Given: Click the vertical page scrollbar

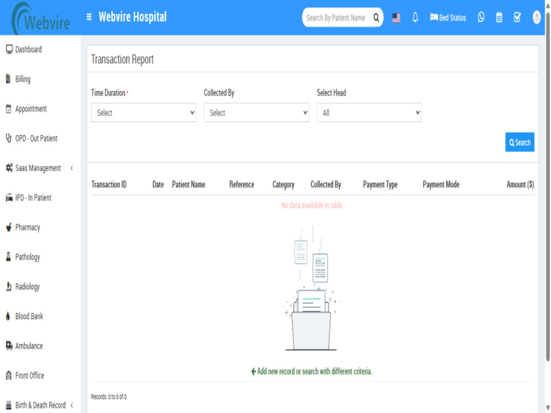Looking at the screenshot, I should click(x=548, y=186).
